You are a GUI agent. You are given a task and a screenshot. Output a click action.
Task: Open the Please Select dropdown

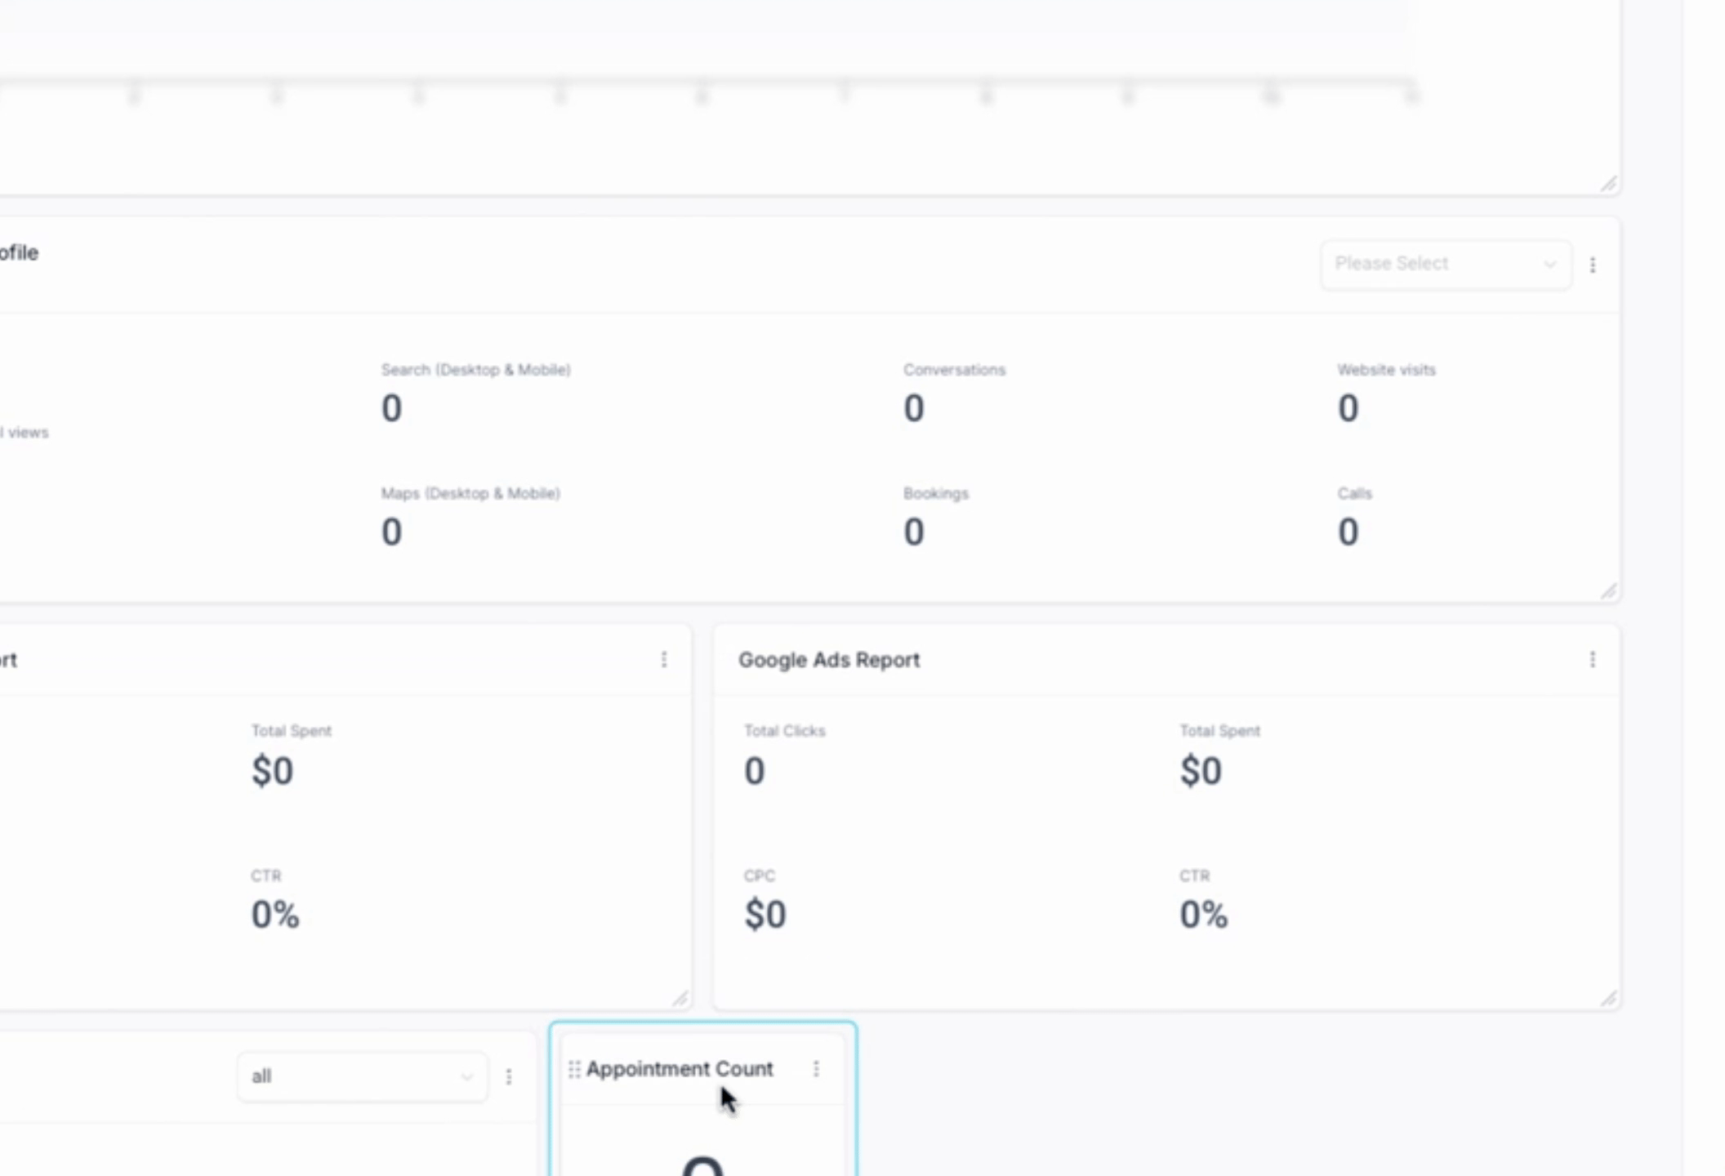tap(1445, 264)
